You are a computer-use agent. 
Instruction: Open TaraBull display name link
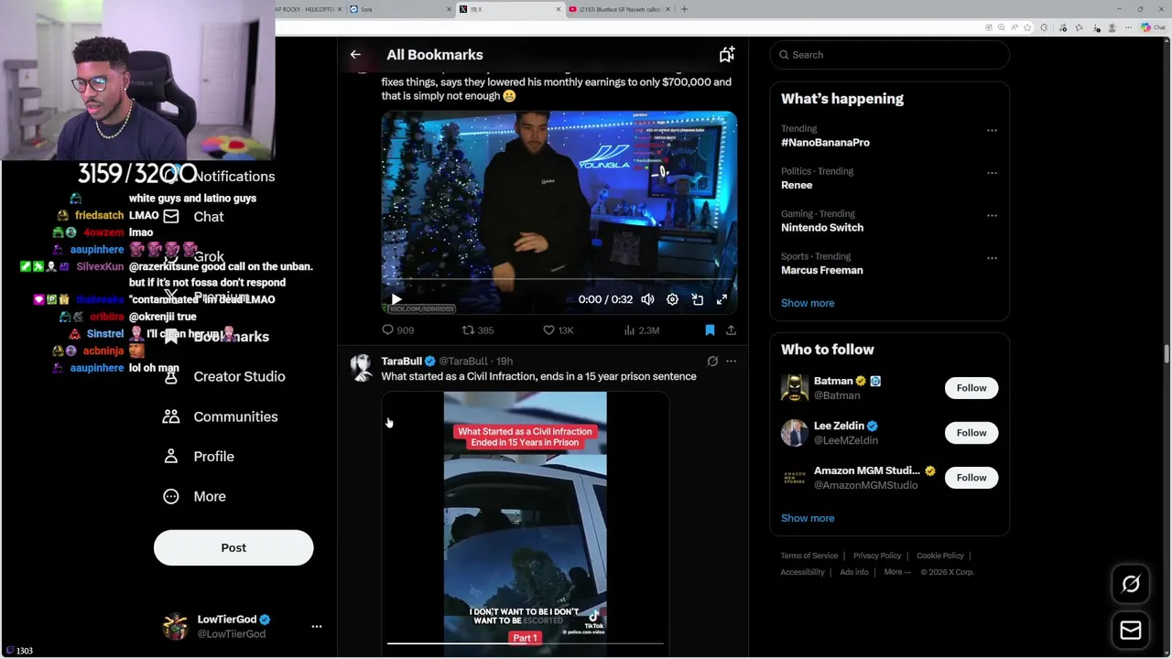click(x=401, y=362)
